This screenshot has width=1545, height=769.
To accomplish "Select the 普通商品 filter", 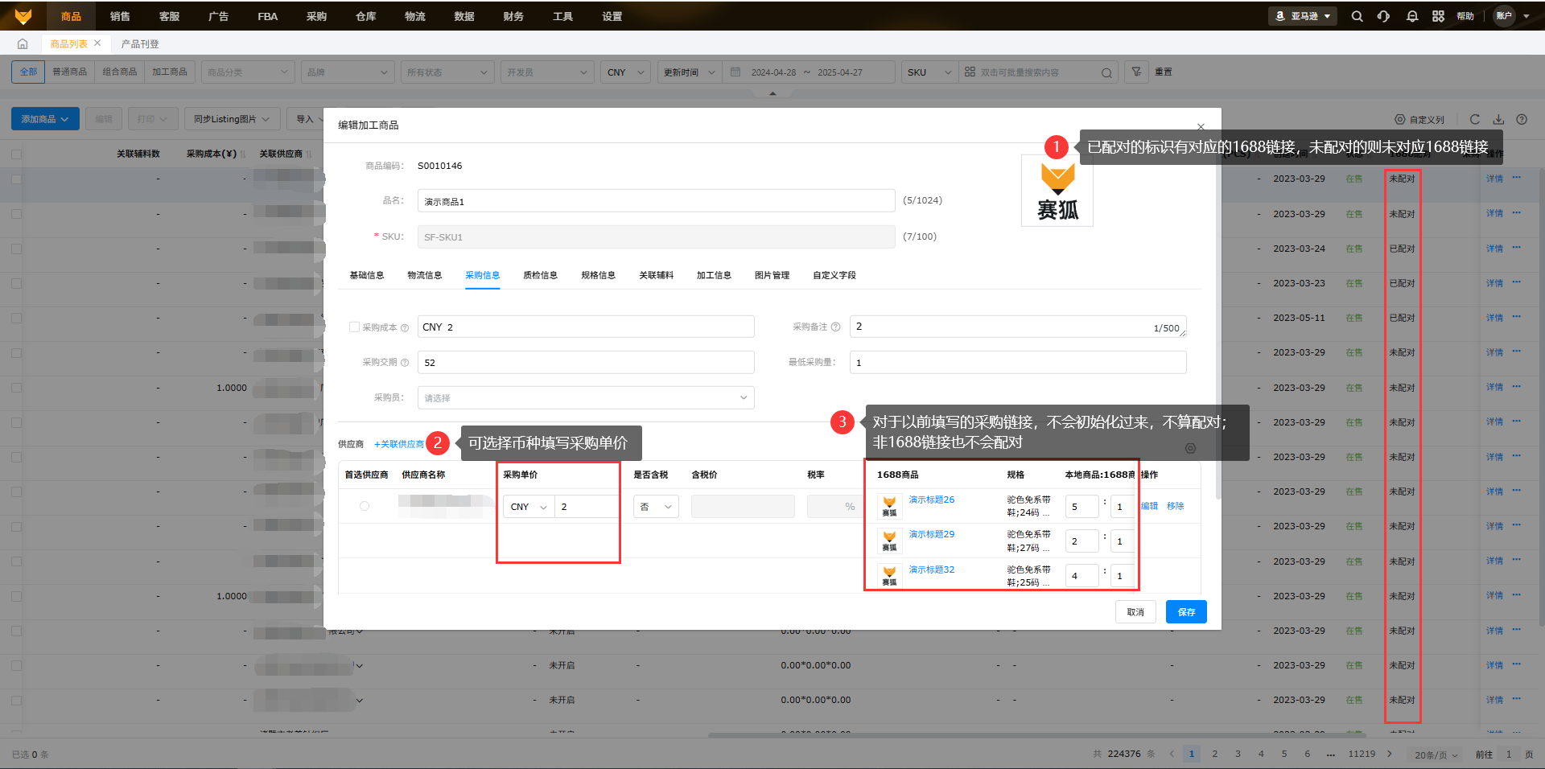I will (x=69, y=72).
